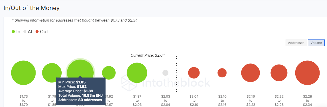Click the small red bubble for $2.10 to $2.16
This screenshot has width=327, height=107.
coord(222,73)
